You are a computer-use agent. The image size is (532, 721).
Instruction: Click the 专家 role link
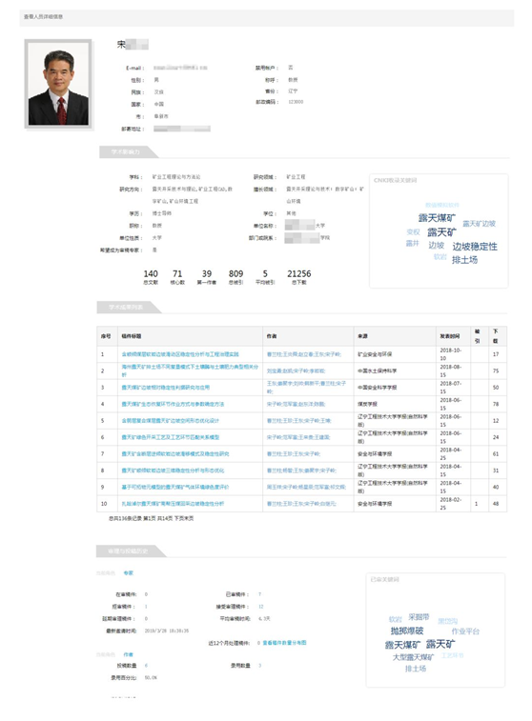pos(129,573)
